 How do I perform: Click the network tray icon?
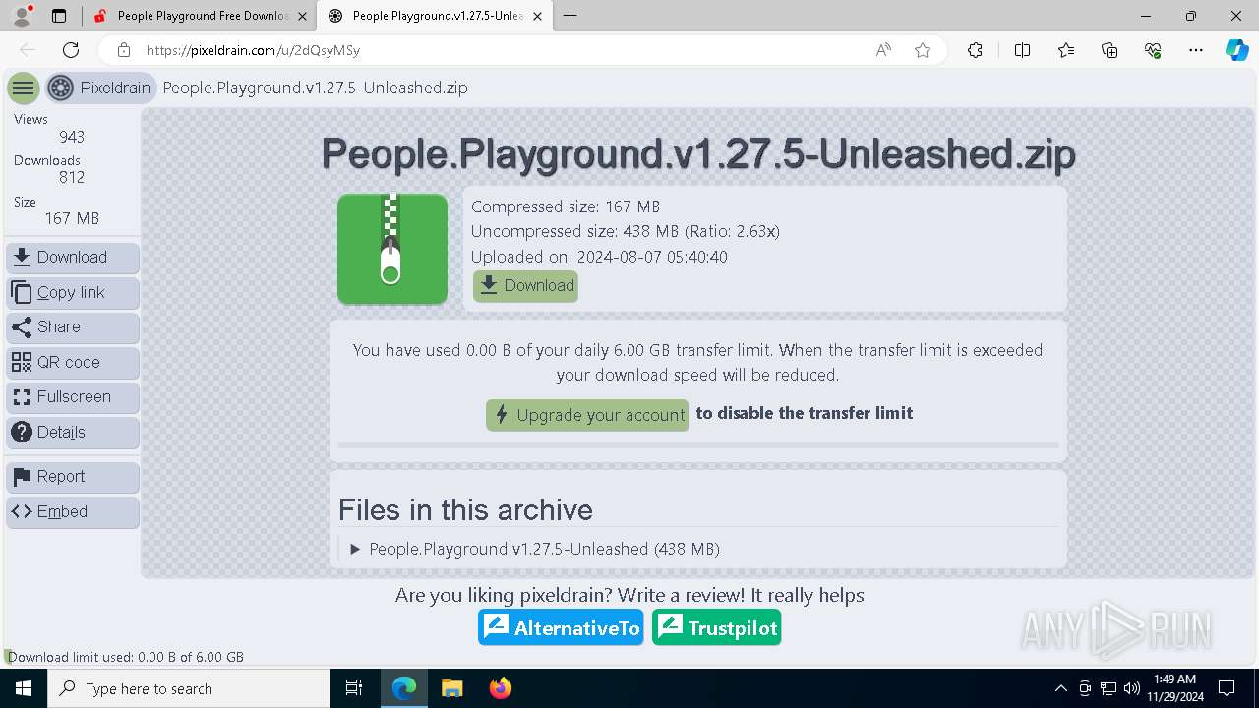point(1109,688)
